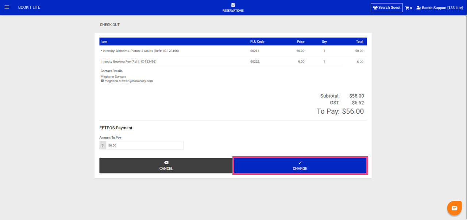Click the envelope icon beside email
The height and width of the screenshot is (220, 467).
[x=102, y=81]
